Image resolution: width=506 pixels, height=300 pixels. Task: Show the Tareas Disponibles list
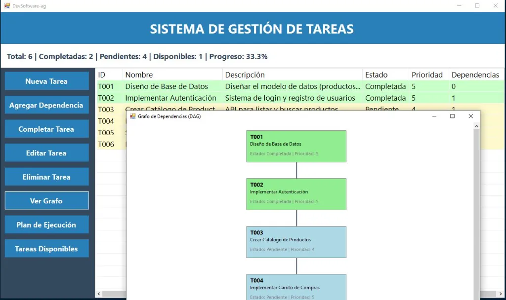[x=46, y=248]
